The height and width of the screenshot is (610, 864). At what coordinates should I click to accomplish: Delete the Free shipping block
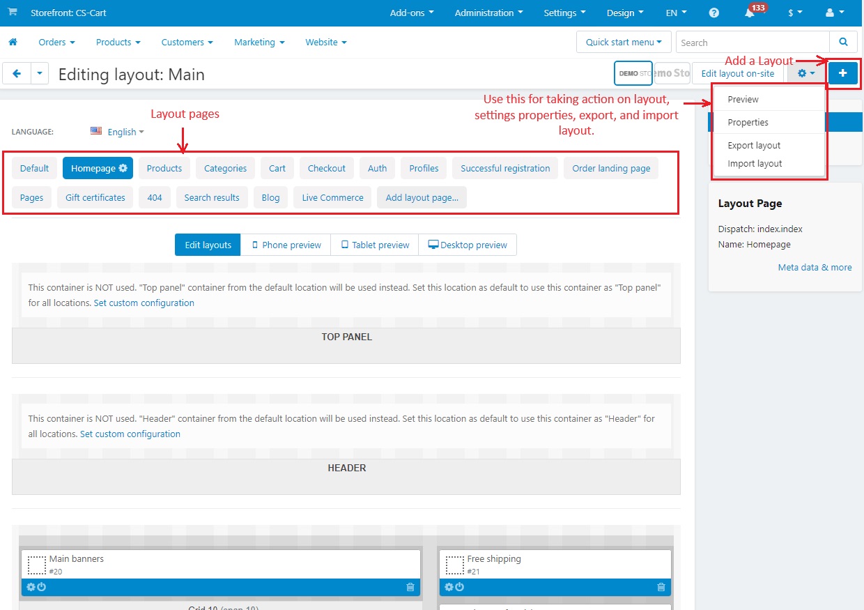tap(661, 587)
